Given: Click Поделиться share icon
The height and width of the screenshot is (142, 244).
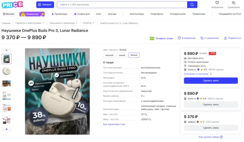Looking at the screenshot, I should tap(225, 38).
